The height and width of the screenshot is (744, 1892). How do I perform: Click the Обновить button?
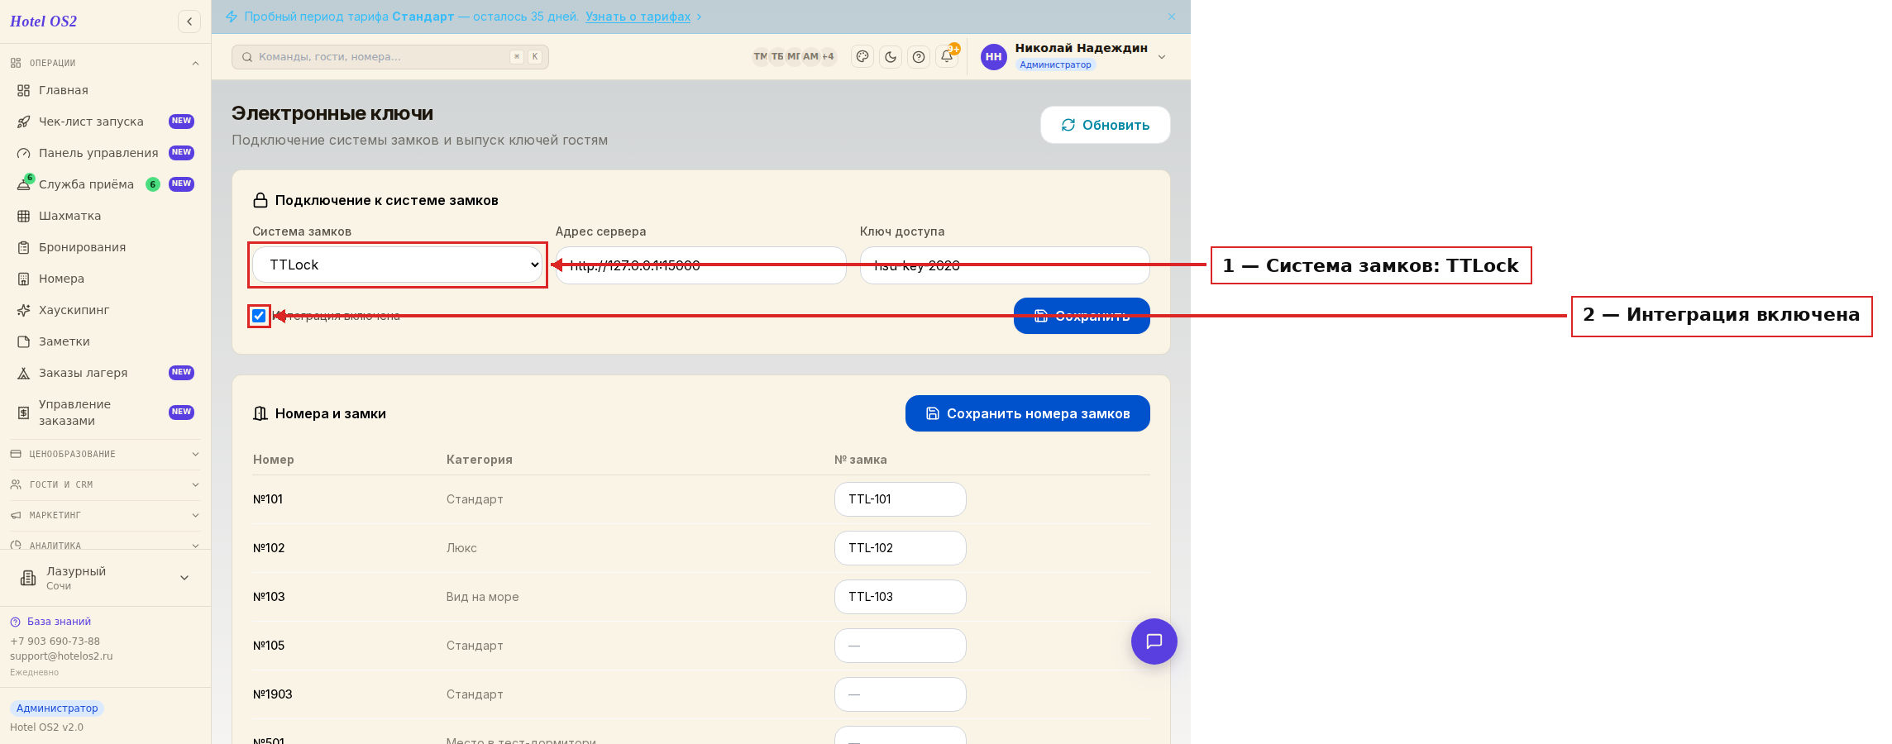(1106, 125)
